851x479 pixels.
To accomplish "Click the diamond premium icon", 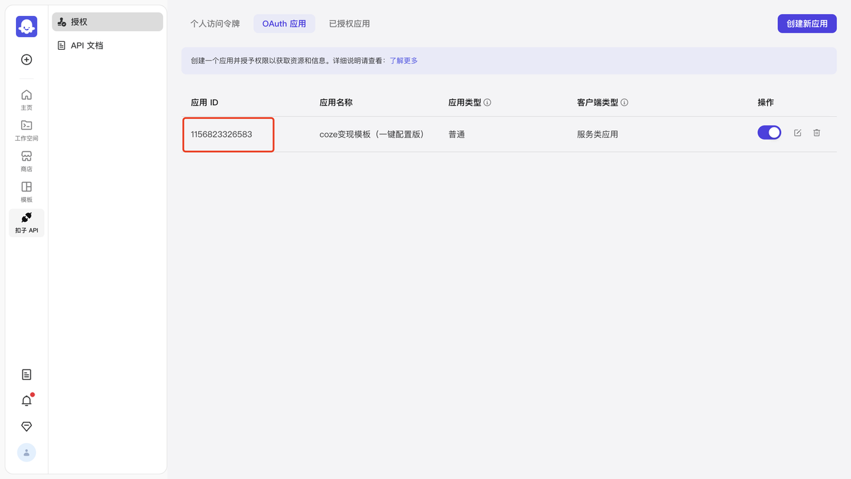I will [27, 427].
